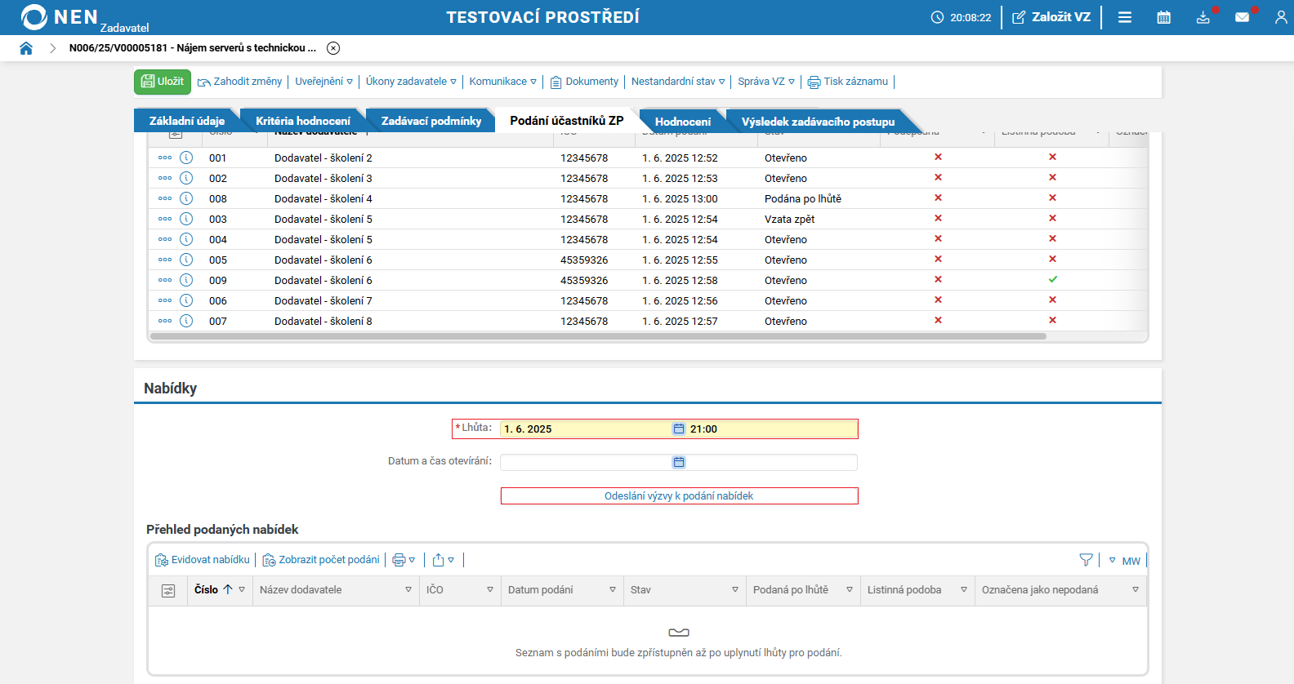Open the date picker in Lhůta field
Image resolution: width=1294 pixels, height=684 pixels.
pyautogui.click(x=678, y=429)
